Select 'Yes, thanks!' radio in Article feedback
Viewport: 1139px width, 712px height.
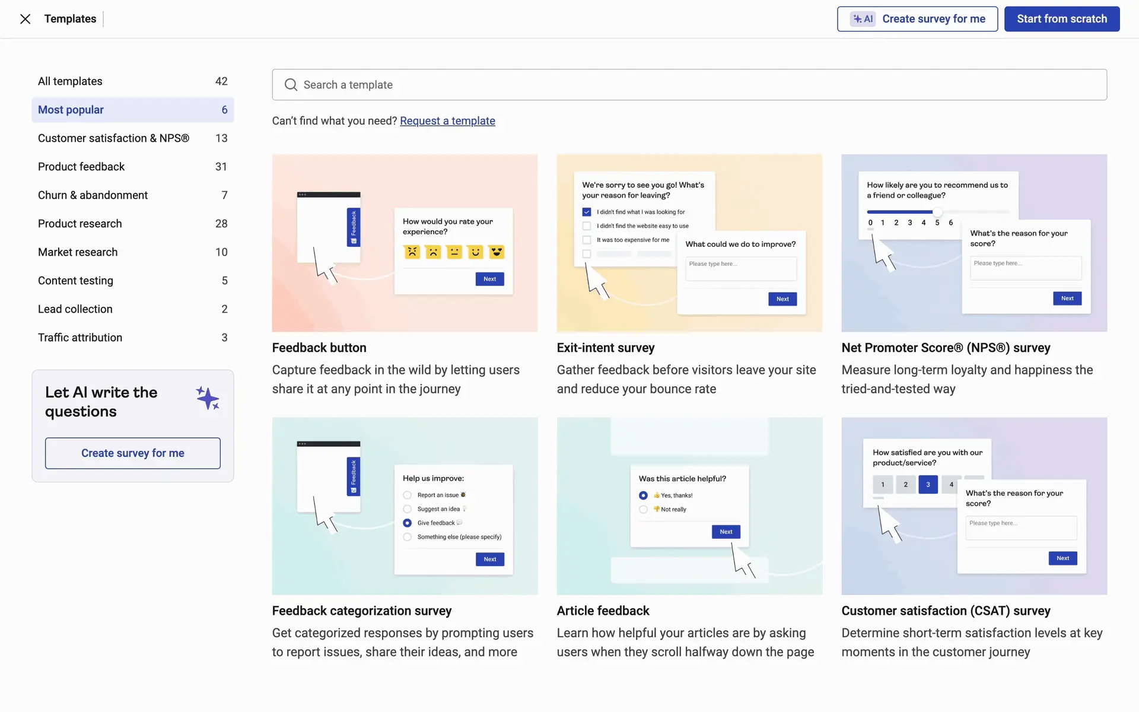click(x=643, y=495)
